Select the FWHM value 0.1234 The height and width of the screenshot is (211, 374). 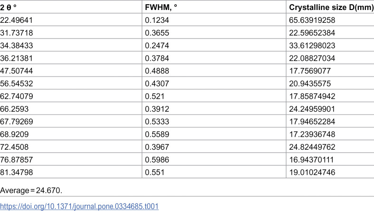click(157, 20)
